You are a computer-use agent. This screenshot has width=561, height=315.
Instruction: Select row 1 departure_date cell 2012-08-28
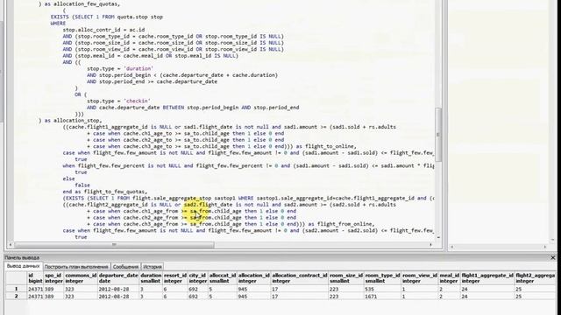[x=118, y=289]
